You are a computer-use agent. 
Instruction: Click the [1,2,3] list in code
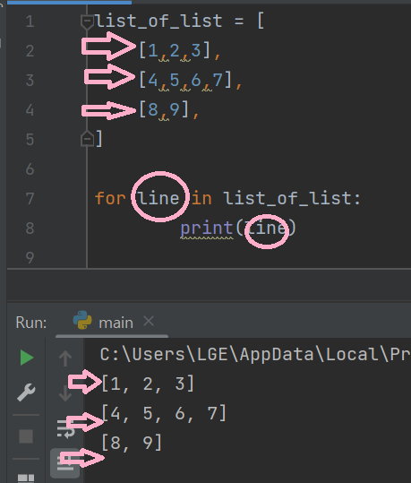175,50
